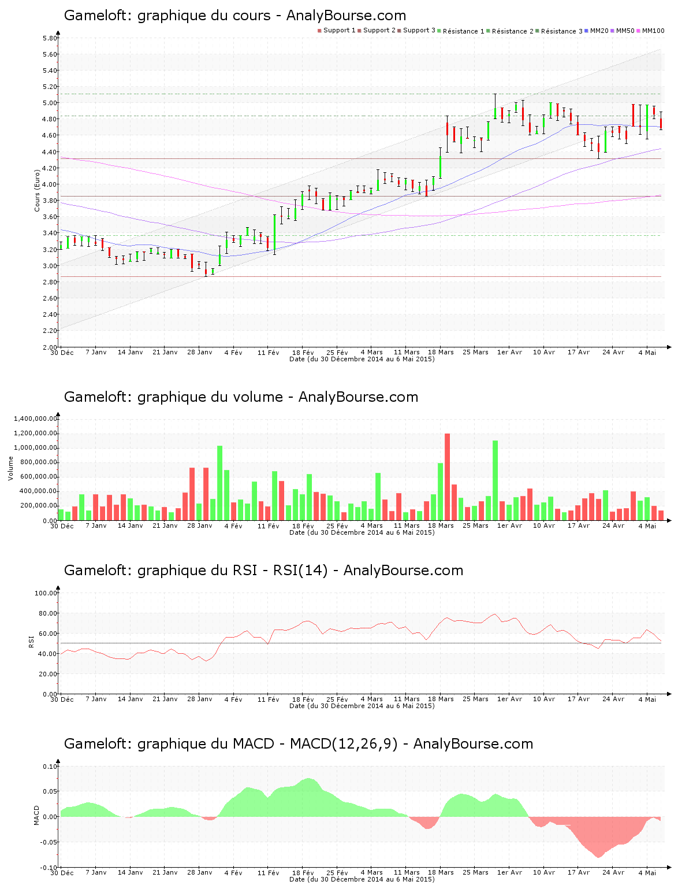Click '1er Avr' on the RSI chart axis
Image resolution: width=693 pixels, height=896 pixels.
[x=509, y=699]
